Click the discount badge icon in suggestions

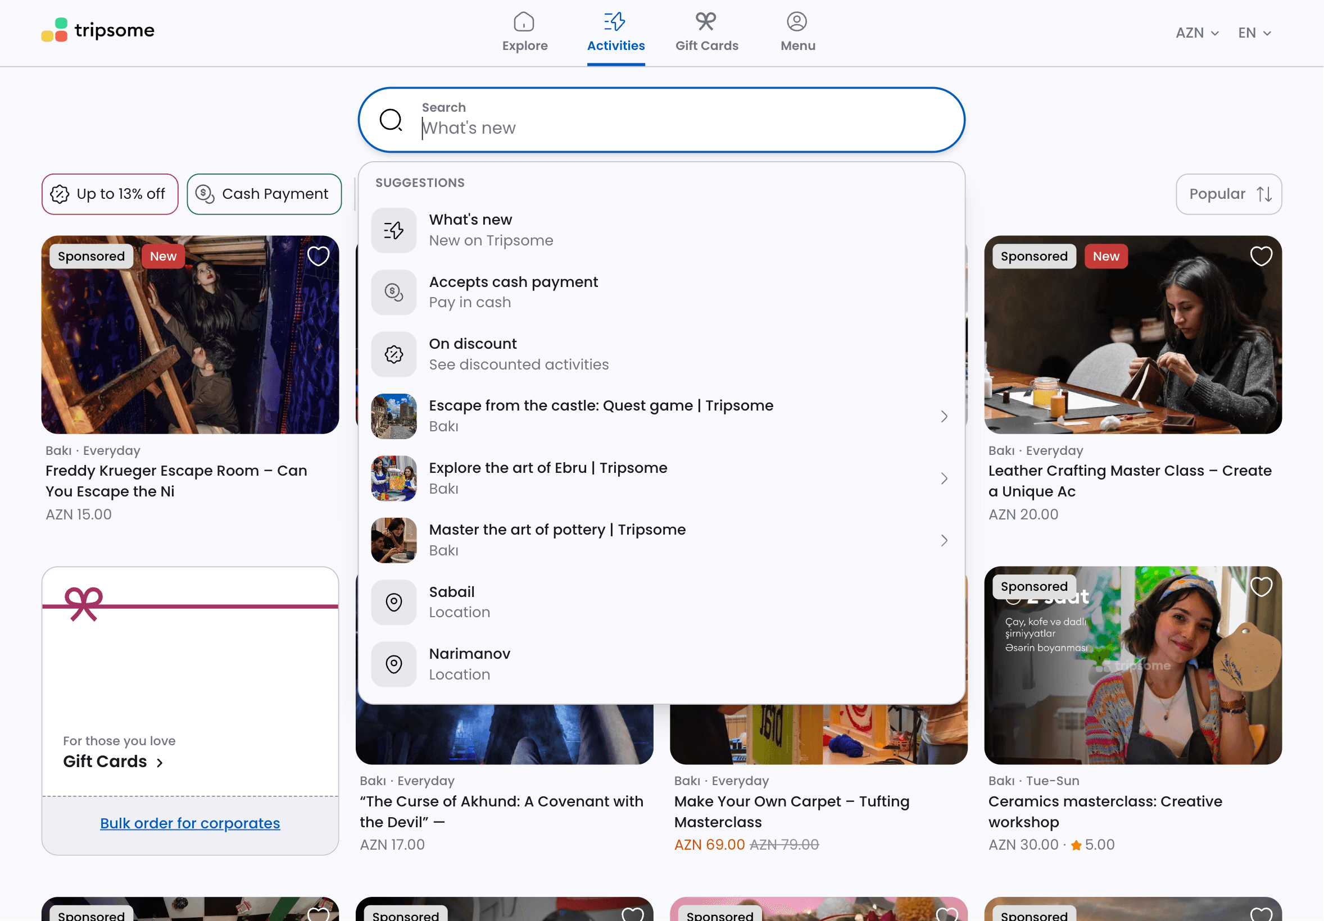click(394, 354)
